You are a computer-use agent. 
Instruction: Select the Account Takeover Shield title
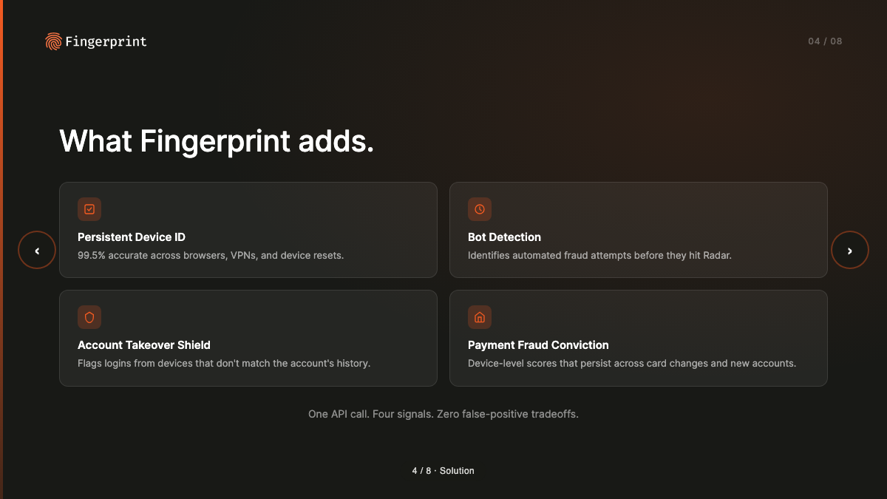coord(144,345)
